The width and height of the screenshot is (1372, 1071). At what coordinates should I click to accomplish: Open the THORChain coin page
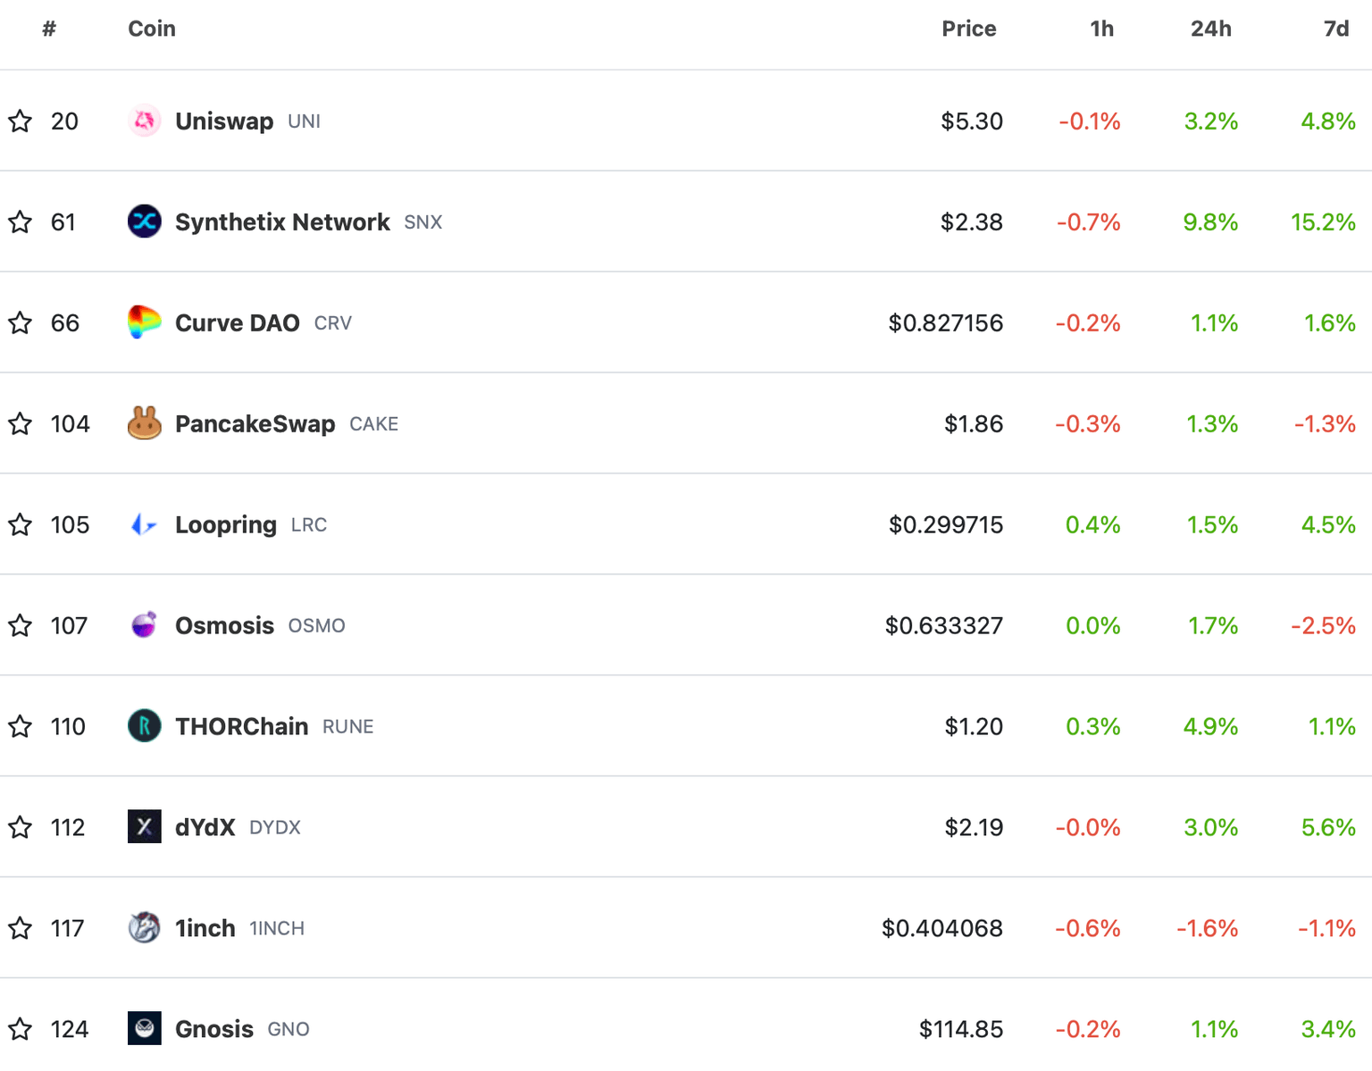[x=241, y=726]
